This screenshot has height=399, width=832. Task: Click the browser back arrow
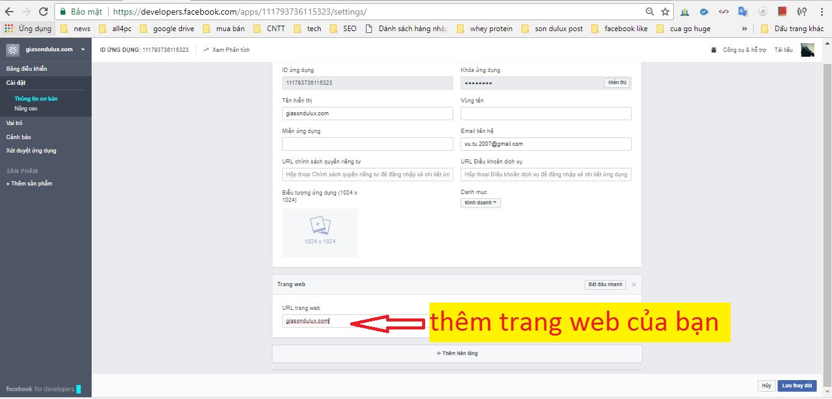tap(9, 12)
